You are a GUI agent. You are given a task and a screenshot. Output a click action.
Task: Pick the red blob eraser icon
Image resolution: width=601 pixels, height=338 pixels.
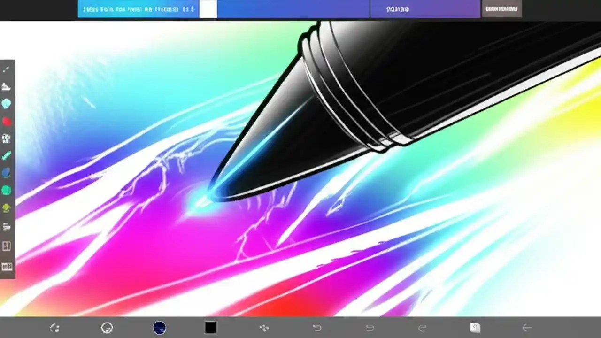[x=7, y=121]
